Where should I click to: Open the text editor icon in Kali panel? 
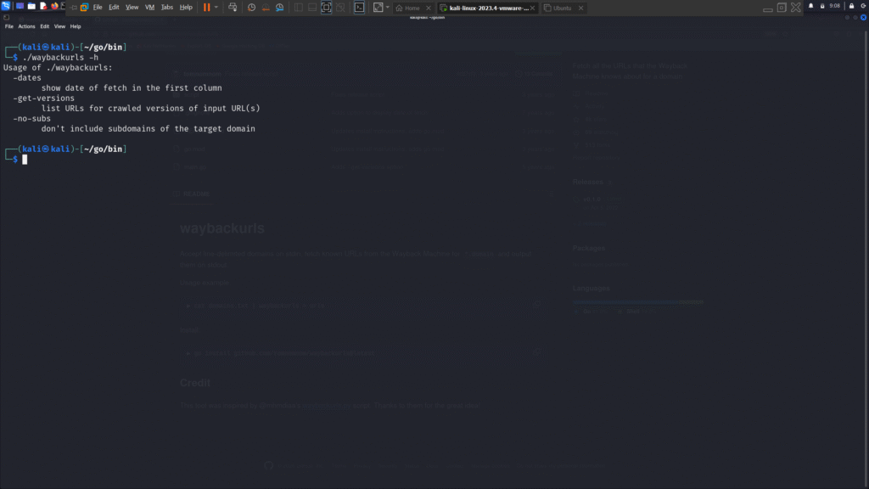point(43,6)
